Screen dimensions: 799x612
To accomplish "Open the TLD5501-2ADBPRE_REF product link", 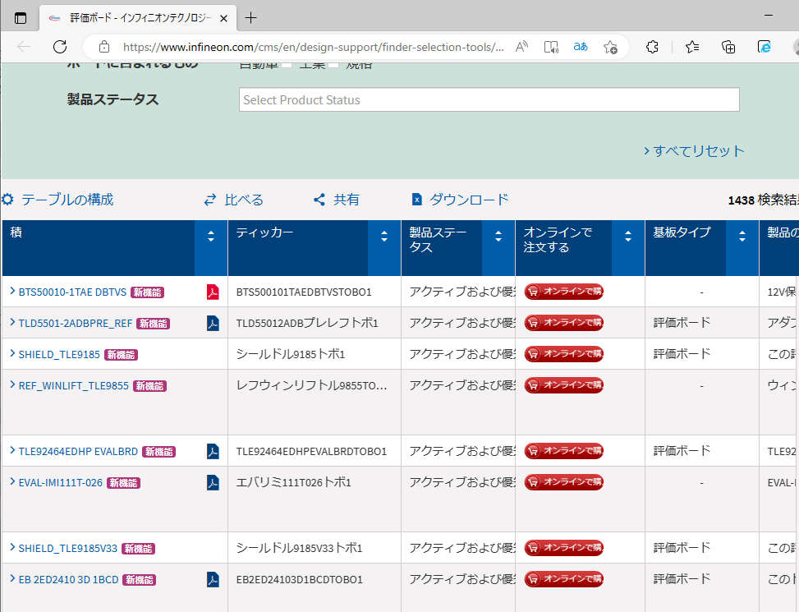I will pos(76,324).
